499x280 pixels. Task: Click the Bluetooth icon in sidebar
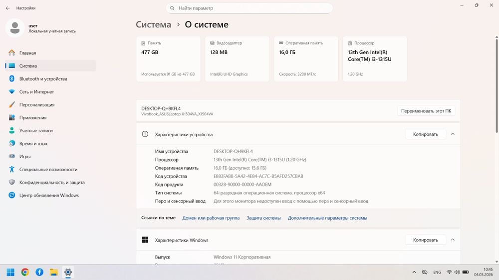[12, 79]
